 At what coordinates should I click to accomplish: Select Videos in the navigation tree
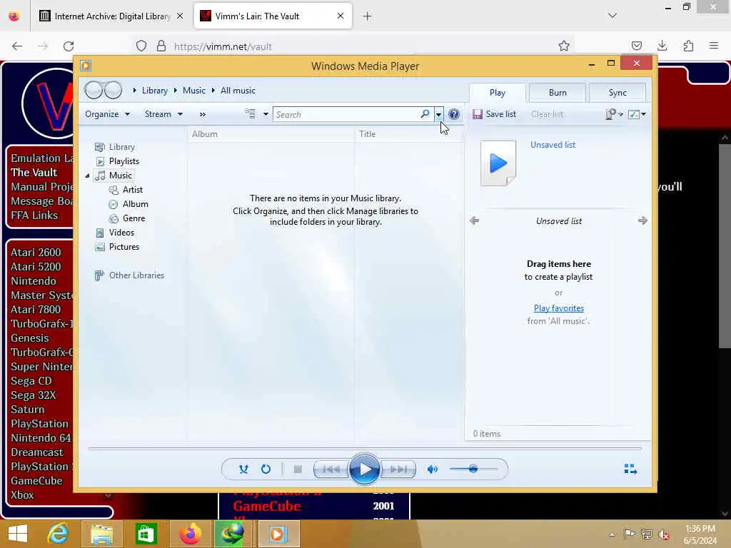121,233
